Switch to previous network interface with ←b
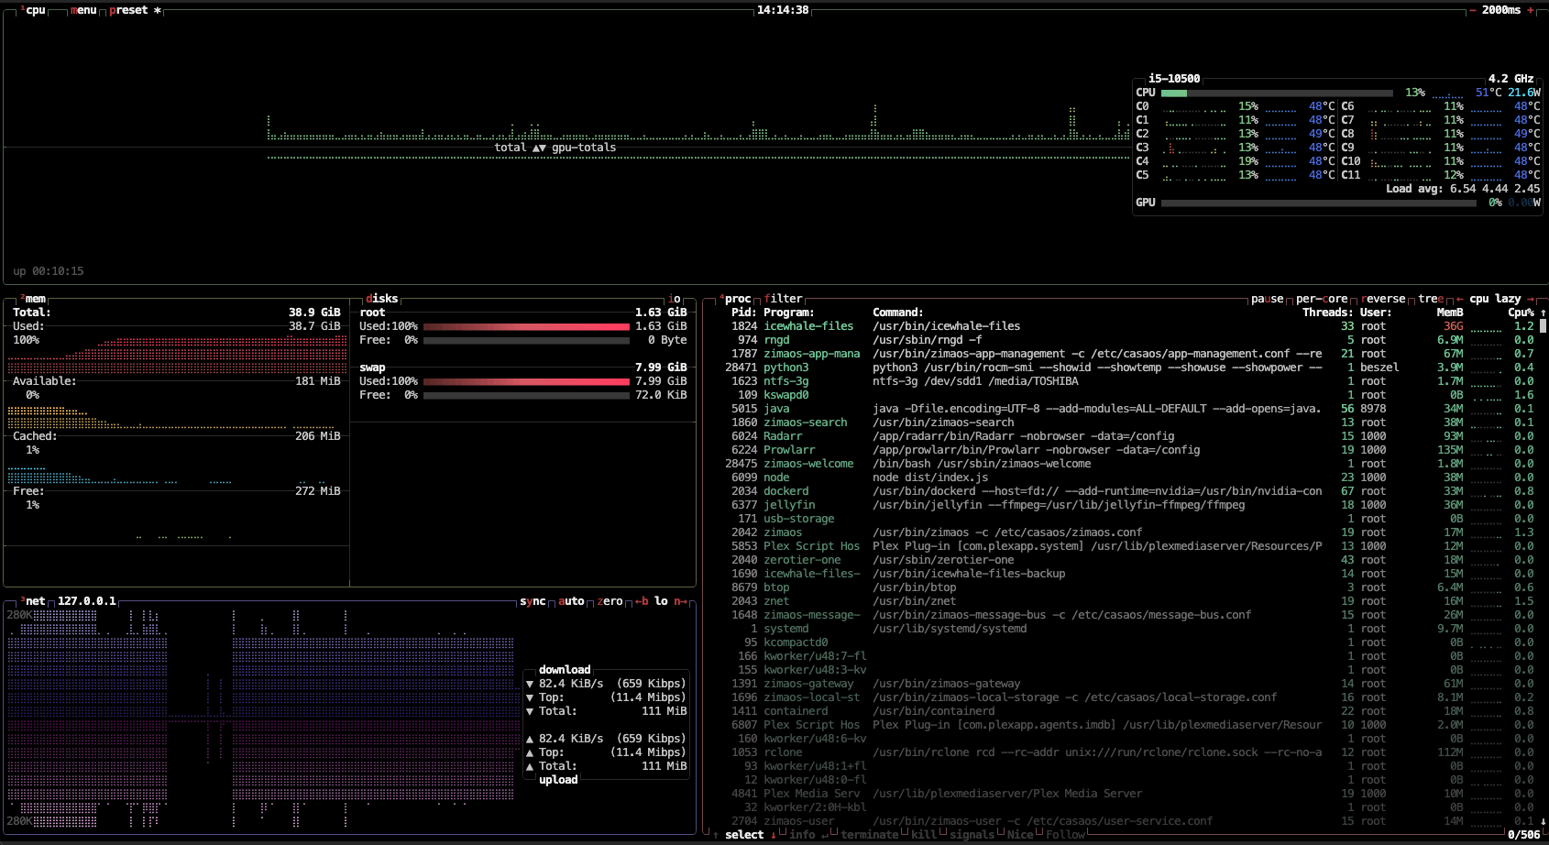This screenshot has height=845, width=1549. 642,601
